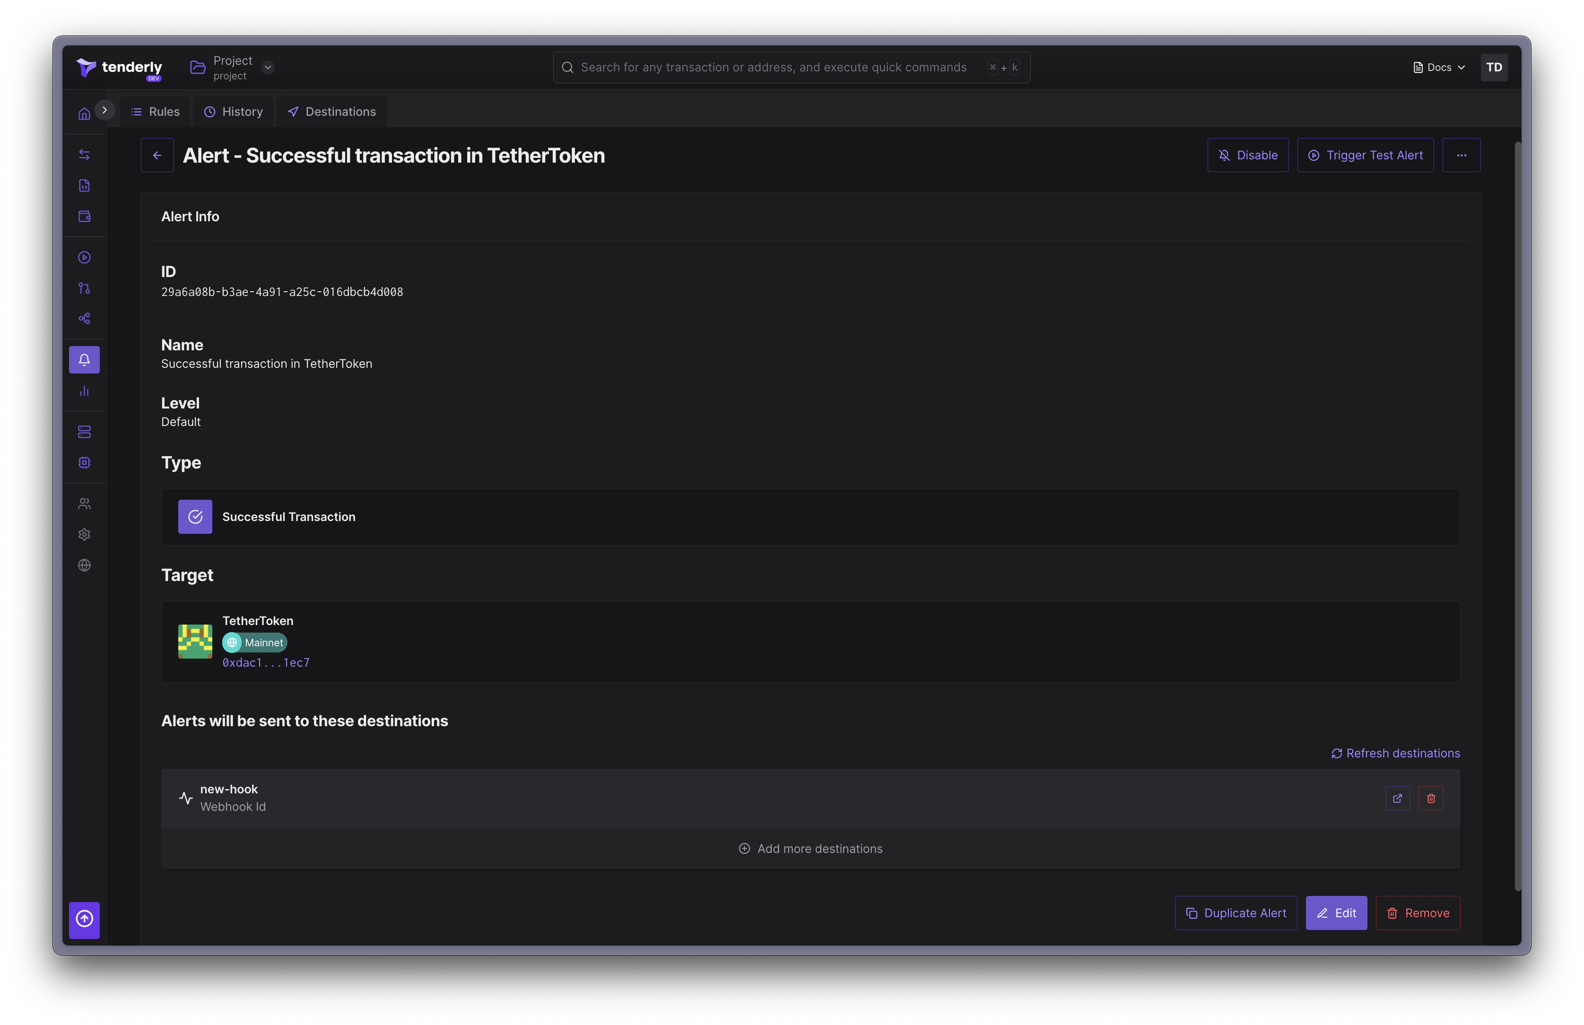Remove the alert
Screen dimensions: 1584x1025
click(x=1419, y=913)
